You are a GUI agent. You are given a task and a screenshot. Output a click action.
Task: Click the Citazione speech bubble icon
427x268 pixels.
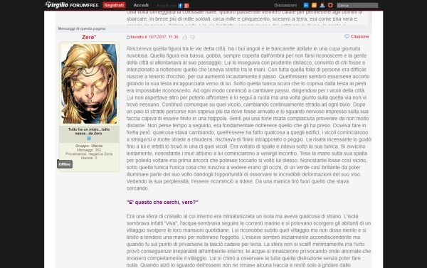(347, 36)
